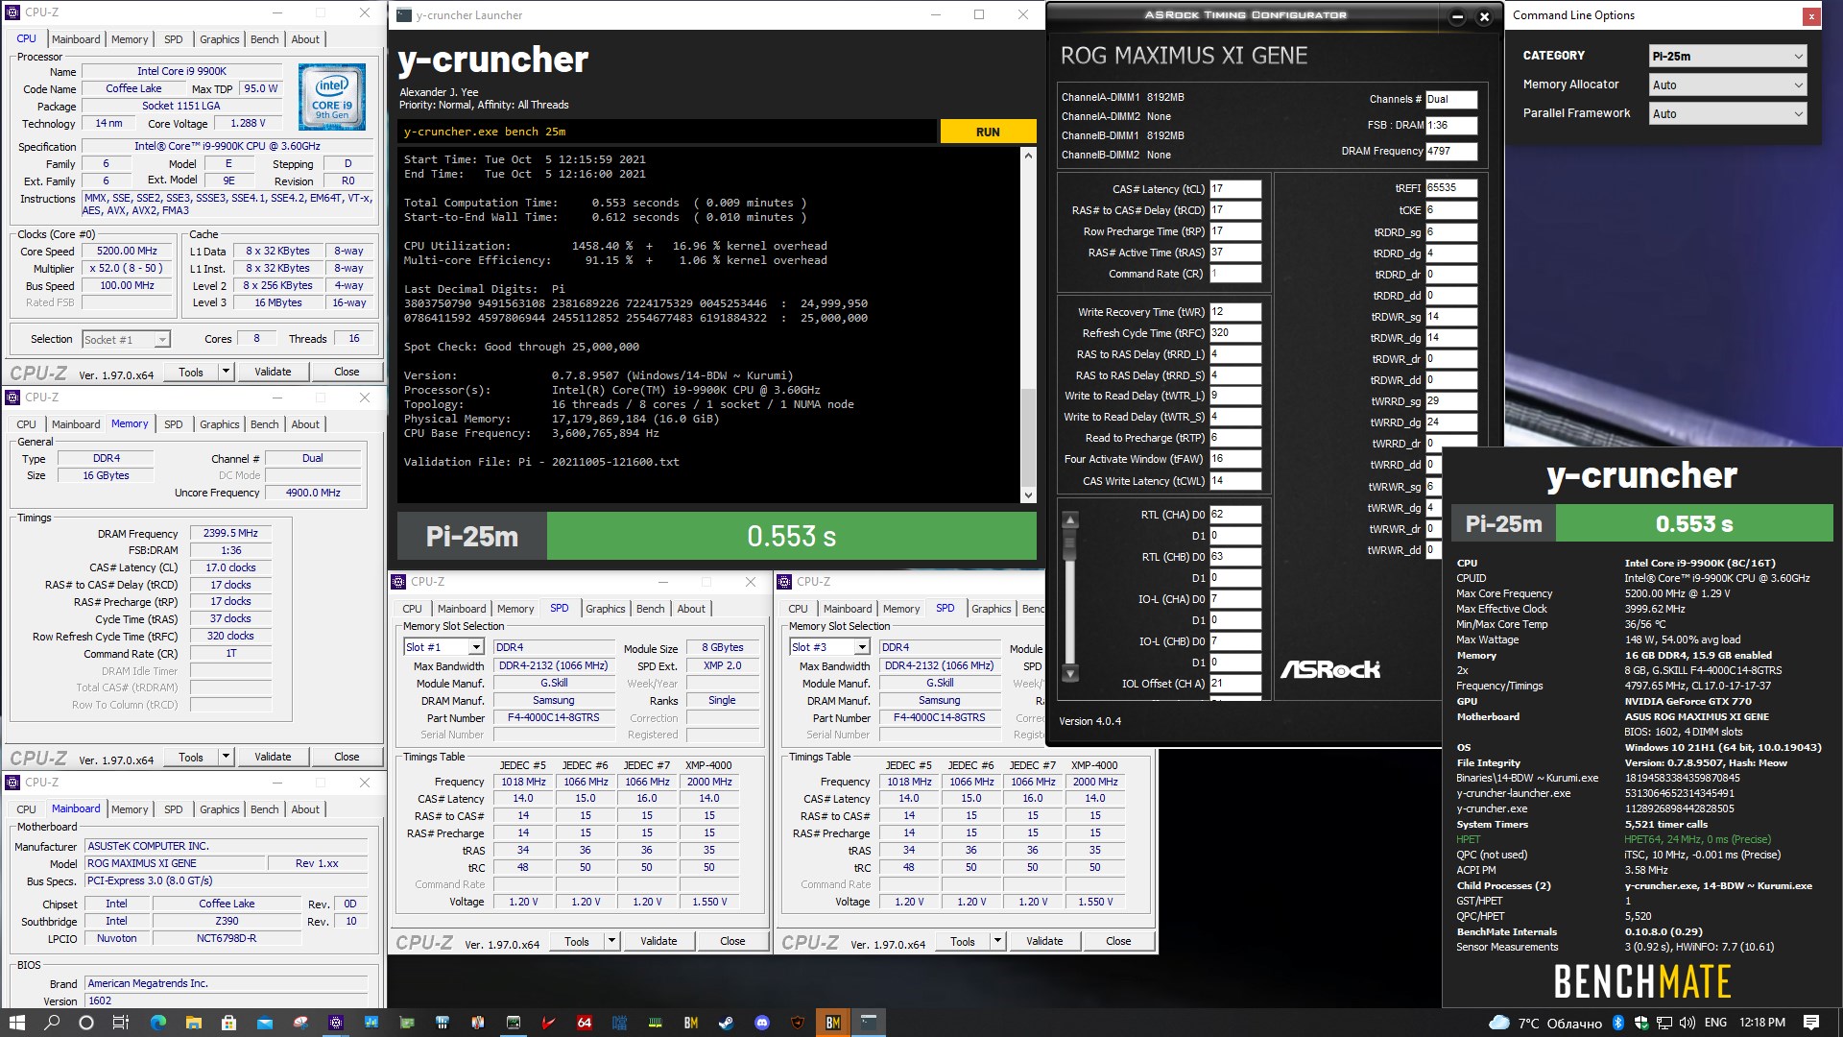Image resolution: width=1843 pixels, height=1037 pixels.
Task: Click the tREFI 65535 value field
Action: tap(1450, 188)
